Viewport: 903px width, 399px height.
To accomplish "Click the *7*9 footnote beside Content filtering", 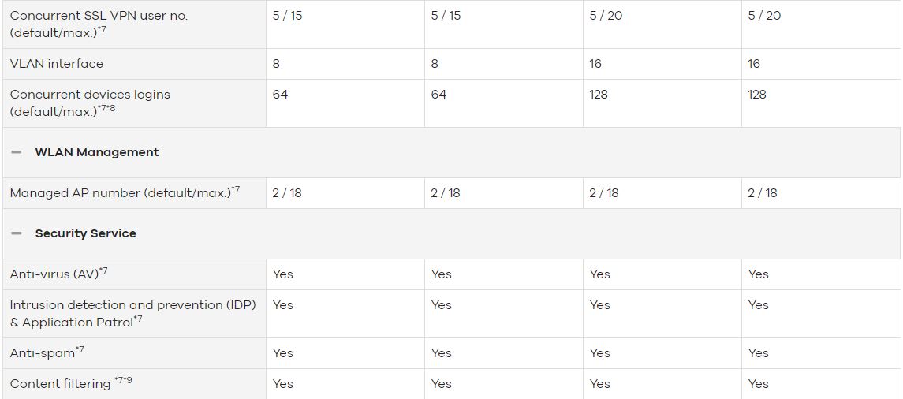I will [125, 382].
